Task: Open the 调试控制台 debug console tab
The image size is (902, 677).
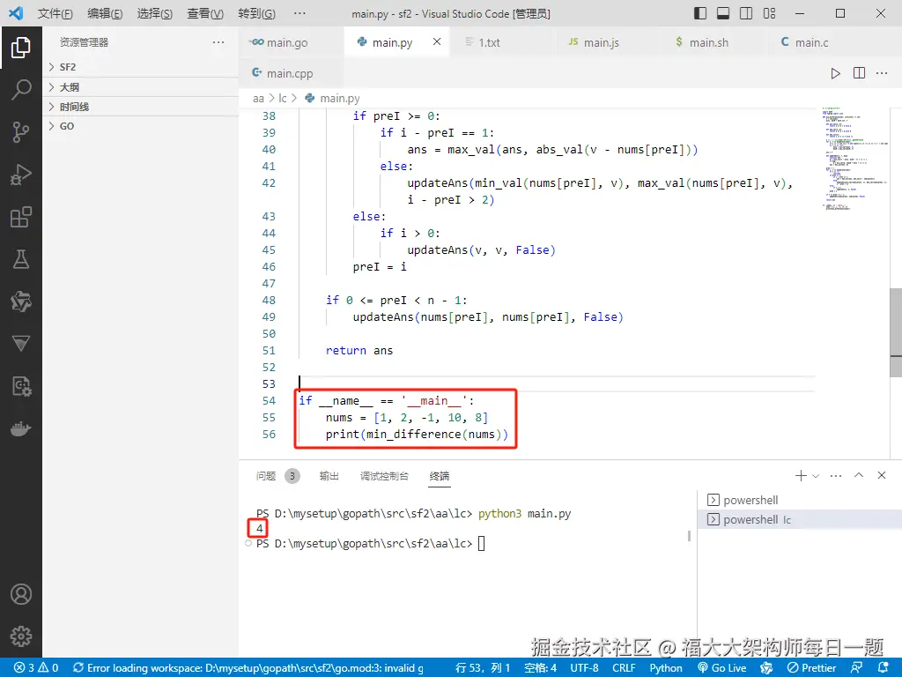Action: (384, 476)
